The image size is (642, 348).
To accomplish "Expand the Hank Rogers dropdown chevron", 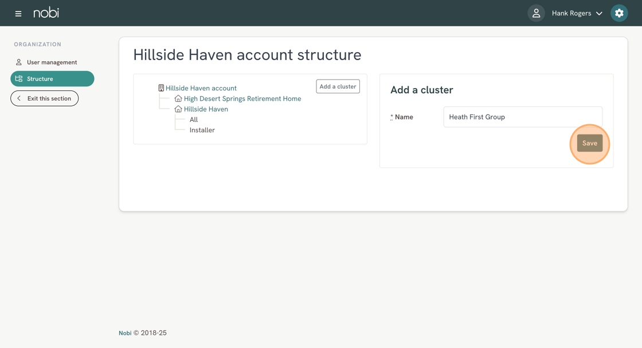I will click(x=599, y=14).
